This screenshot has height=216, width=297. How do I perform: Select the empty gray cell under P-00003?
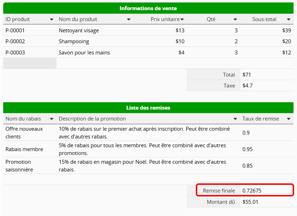[30, 63]
